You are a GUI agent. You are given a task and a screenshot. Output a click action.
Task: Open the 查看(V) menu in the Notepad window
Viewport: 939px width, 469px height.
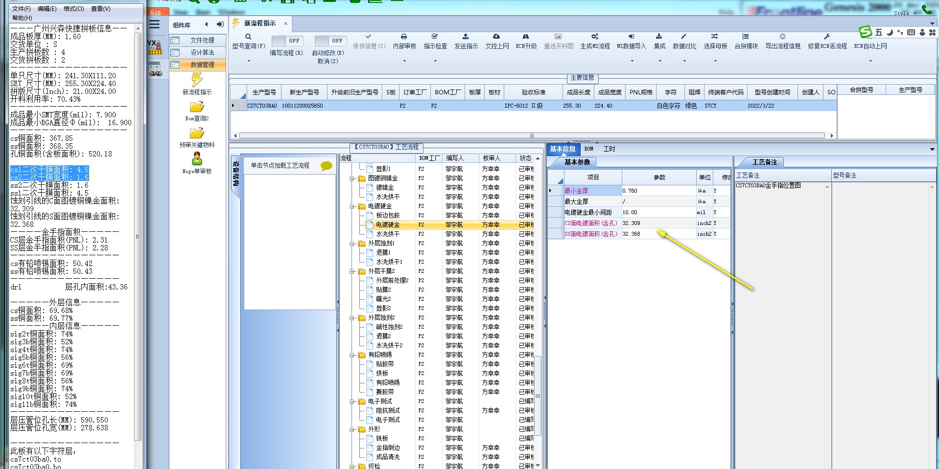[x=100, y=9]
